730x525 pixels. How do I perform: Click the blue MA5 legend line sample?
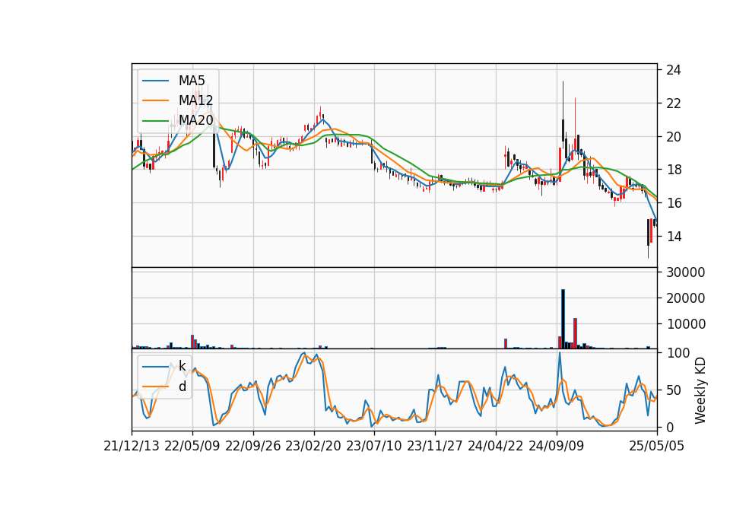point(155,81)
